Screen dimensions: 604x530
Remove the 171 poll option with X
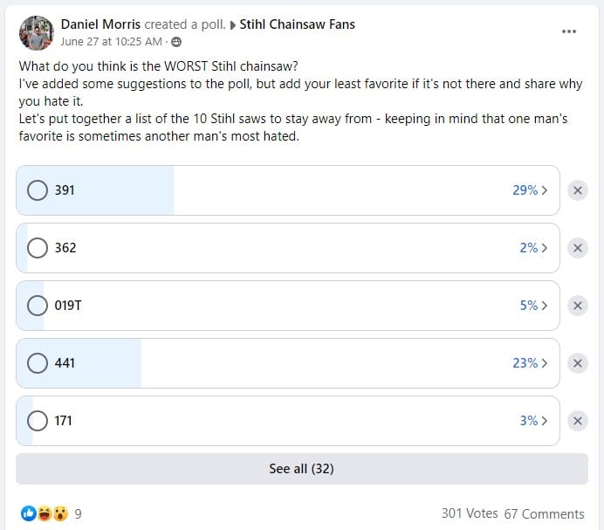pos(578,421)
